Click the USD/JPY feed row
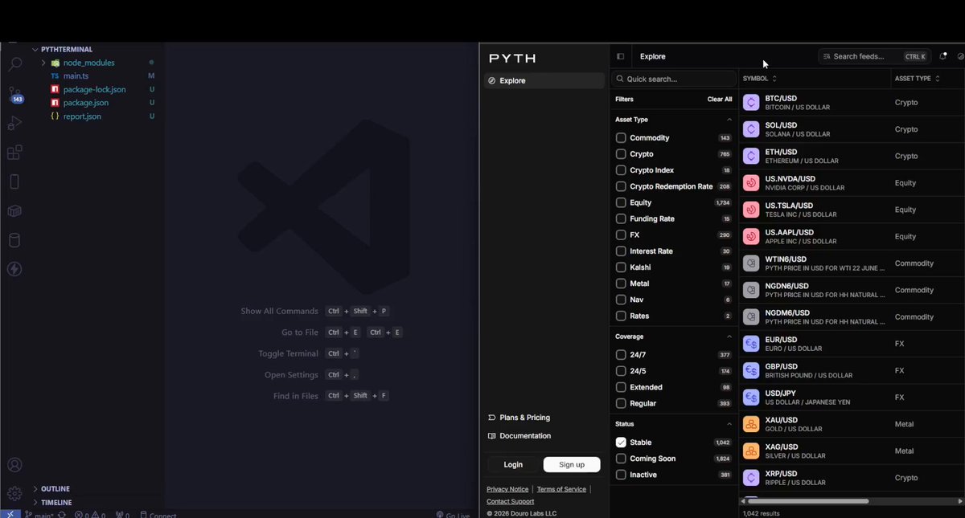This screenshot has width=965, height=518. pyautogui.click(x=852, y=398)
